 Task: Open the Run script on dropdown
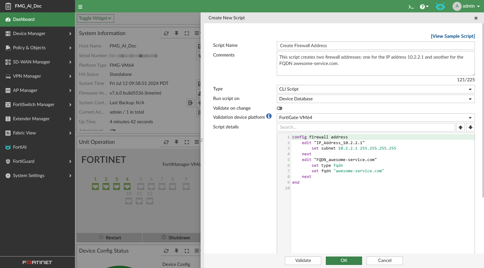pyautogui.click(x=375, y=99)
